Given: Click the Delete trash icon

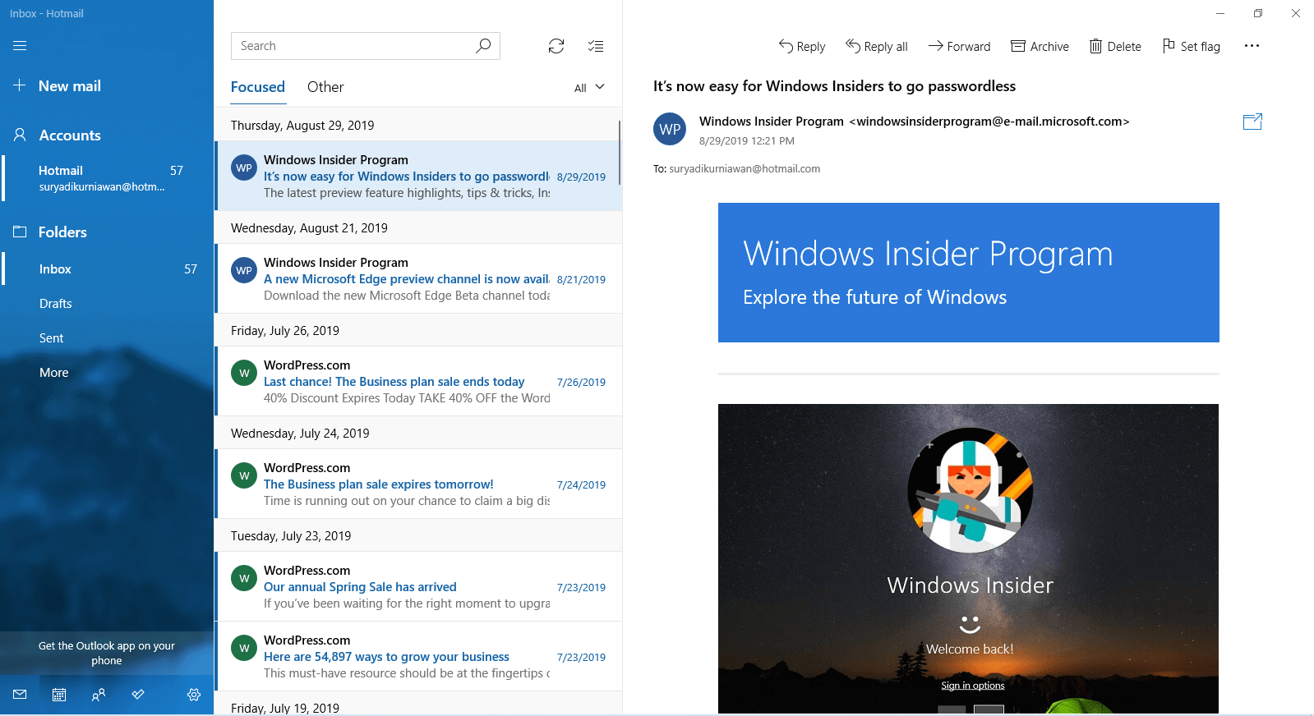Looking at the screenshot, I should 1096,46.
